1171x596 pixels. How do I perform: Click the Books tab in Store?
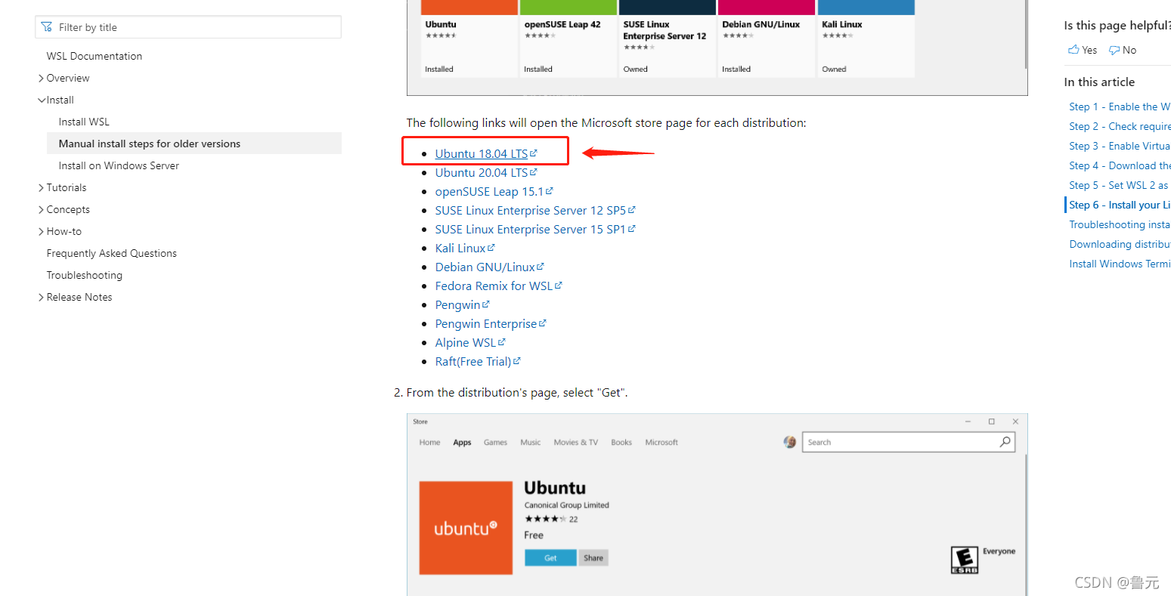click(x=621, y=442)
